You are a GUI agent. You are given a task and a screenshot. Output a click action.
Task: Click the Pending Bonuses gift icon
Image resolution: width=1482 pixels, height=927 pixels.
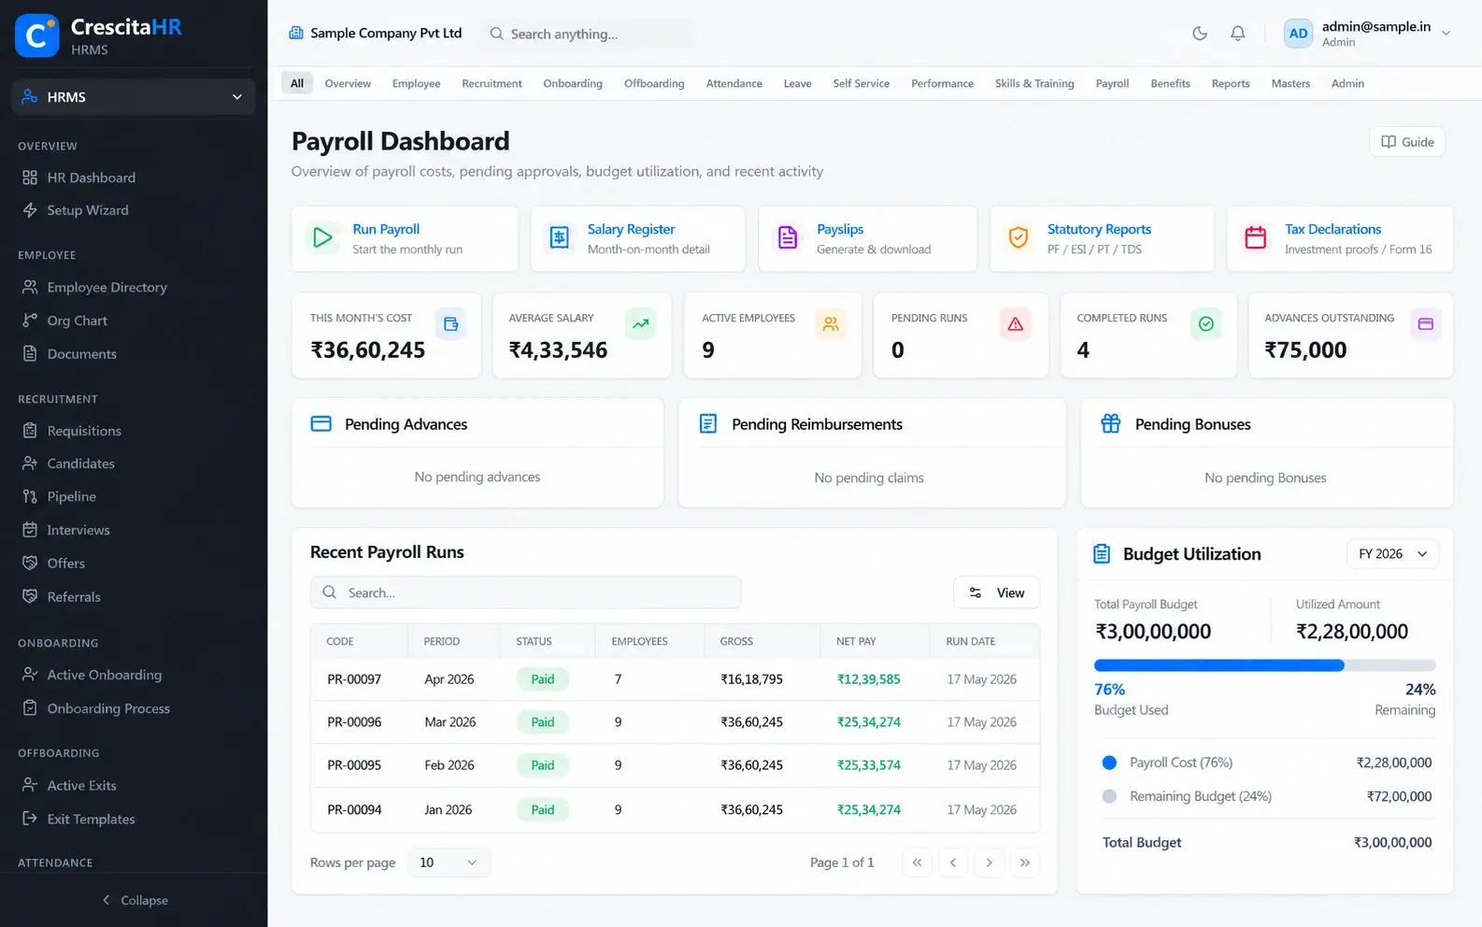click(1110, 423)
